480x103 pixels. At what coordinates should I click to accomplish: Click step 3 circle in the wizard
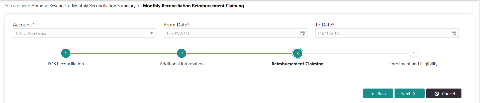298,53
